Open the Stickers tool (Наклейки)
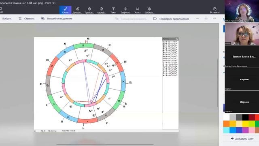The height and width of the screenshot is (146, 259). (x=102, y=10)
